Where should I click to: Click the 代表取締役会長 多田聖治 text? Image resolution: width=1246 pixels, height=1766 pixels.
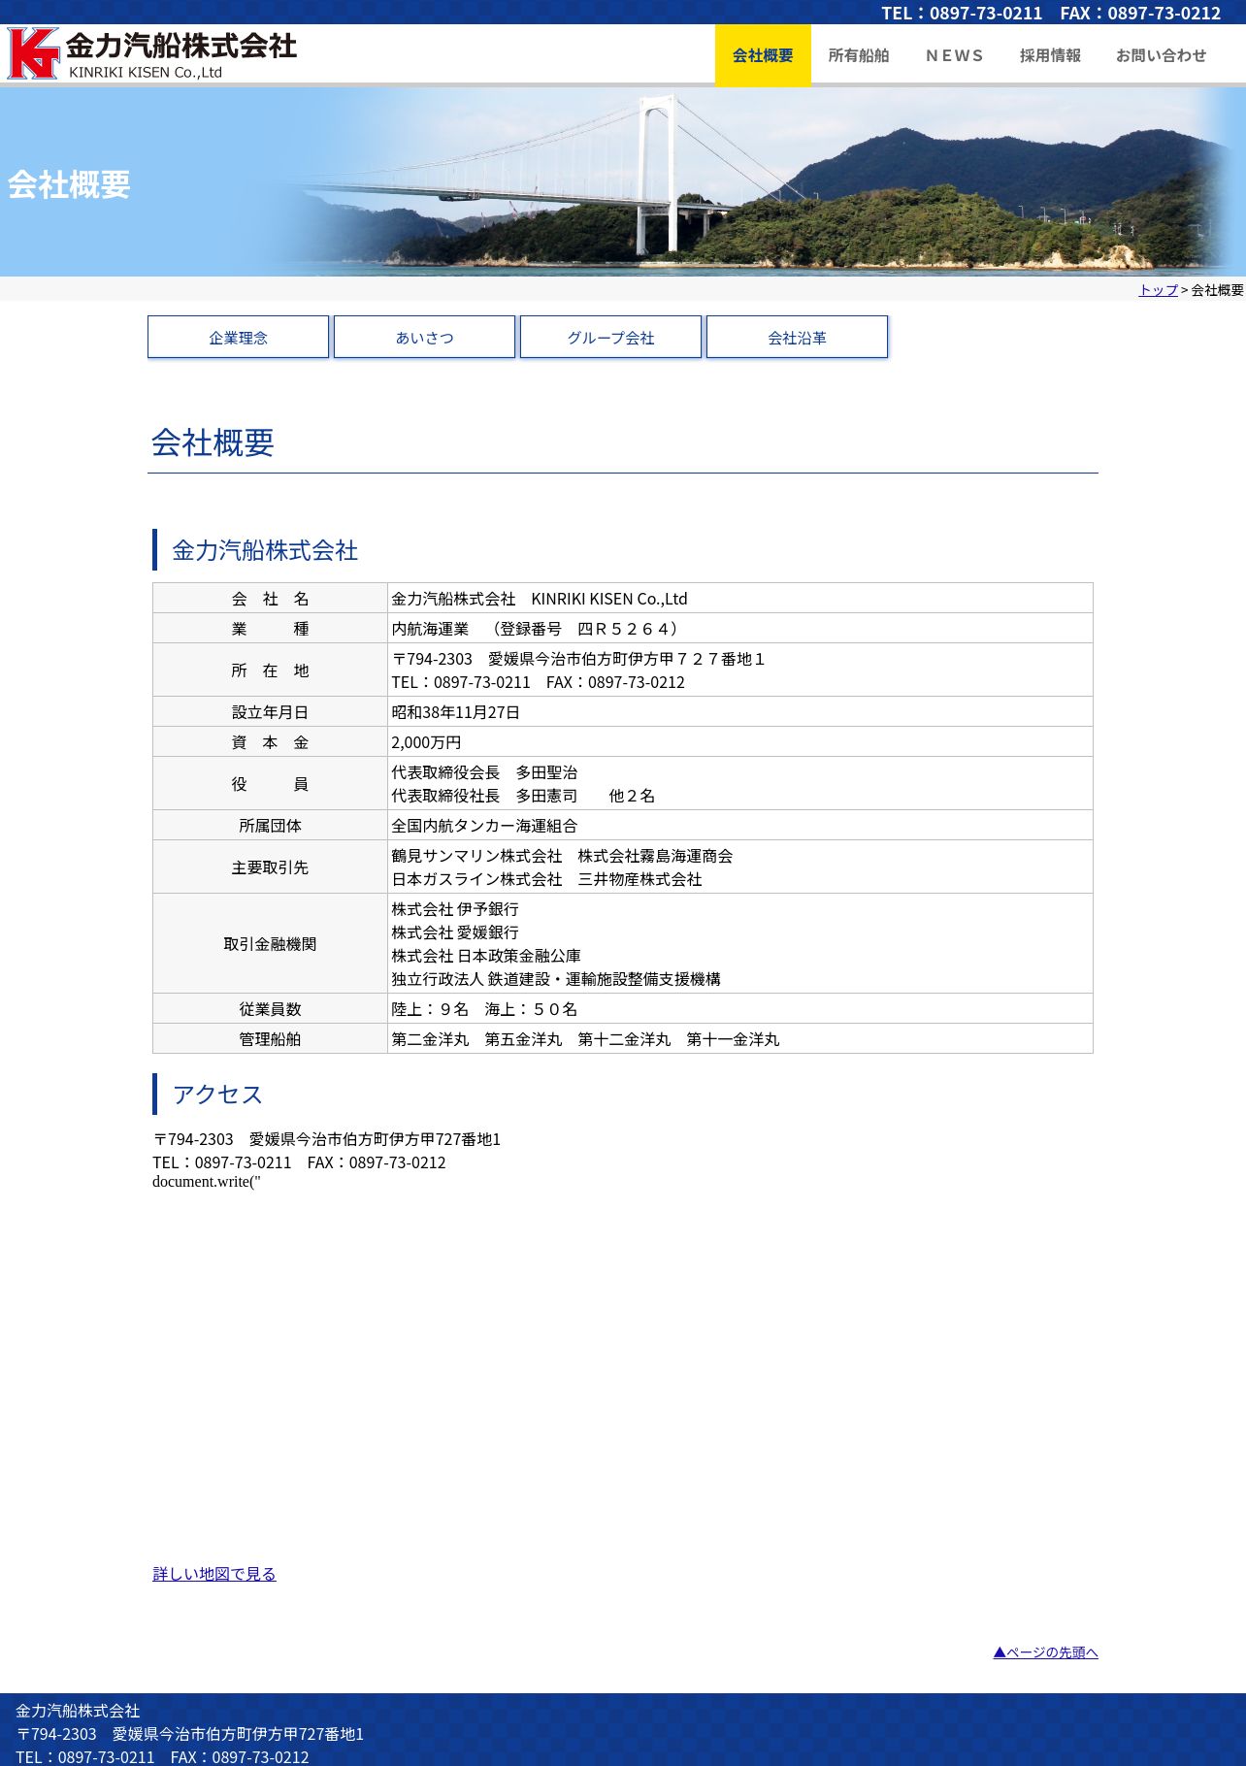tap(484, 772)
